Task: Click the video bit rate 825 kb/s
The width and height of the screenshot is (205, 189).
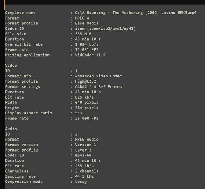Action: 84,97
